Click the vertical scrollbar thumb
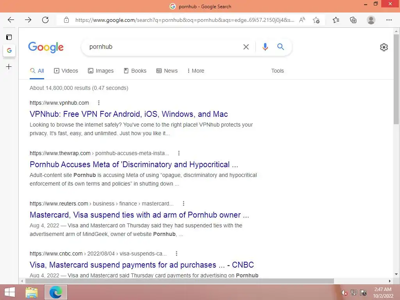400x300 pixels. pyautogui.click(x=396, y=79)
